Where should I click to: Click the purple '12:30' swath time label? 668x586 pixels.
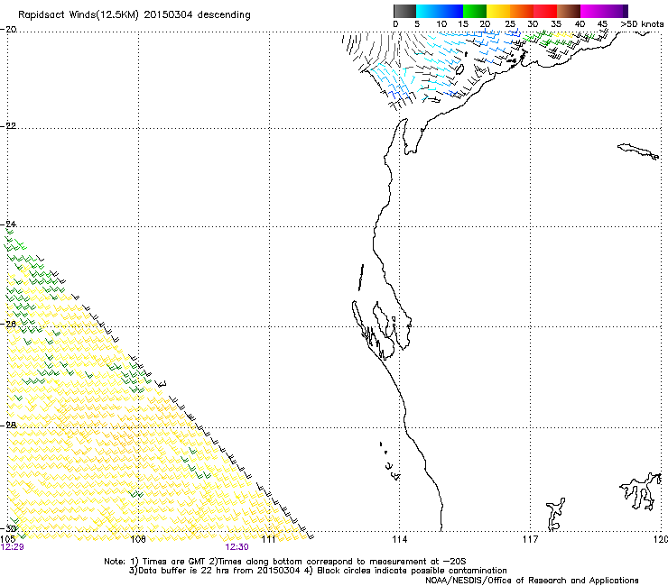tap(237, 547)
